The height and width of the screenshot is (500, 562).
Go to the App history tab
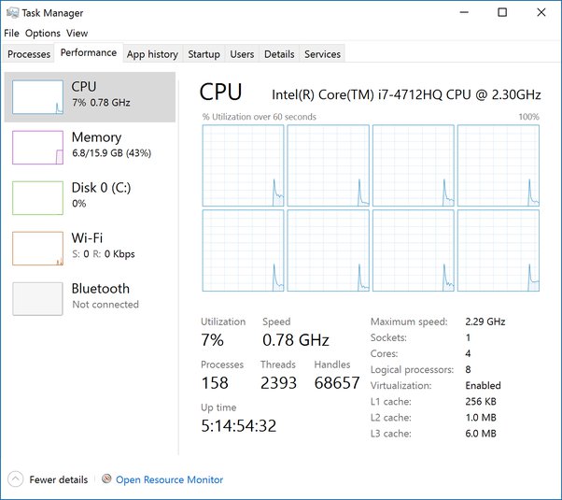[x=152, y=54]
